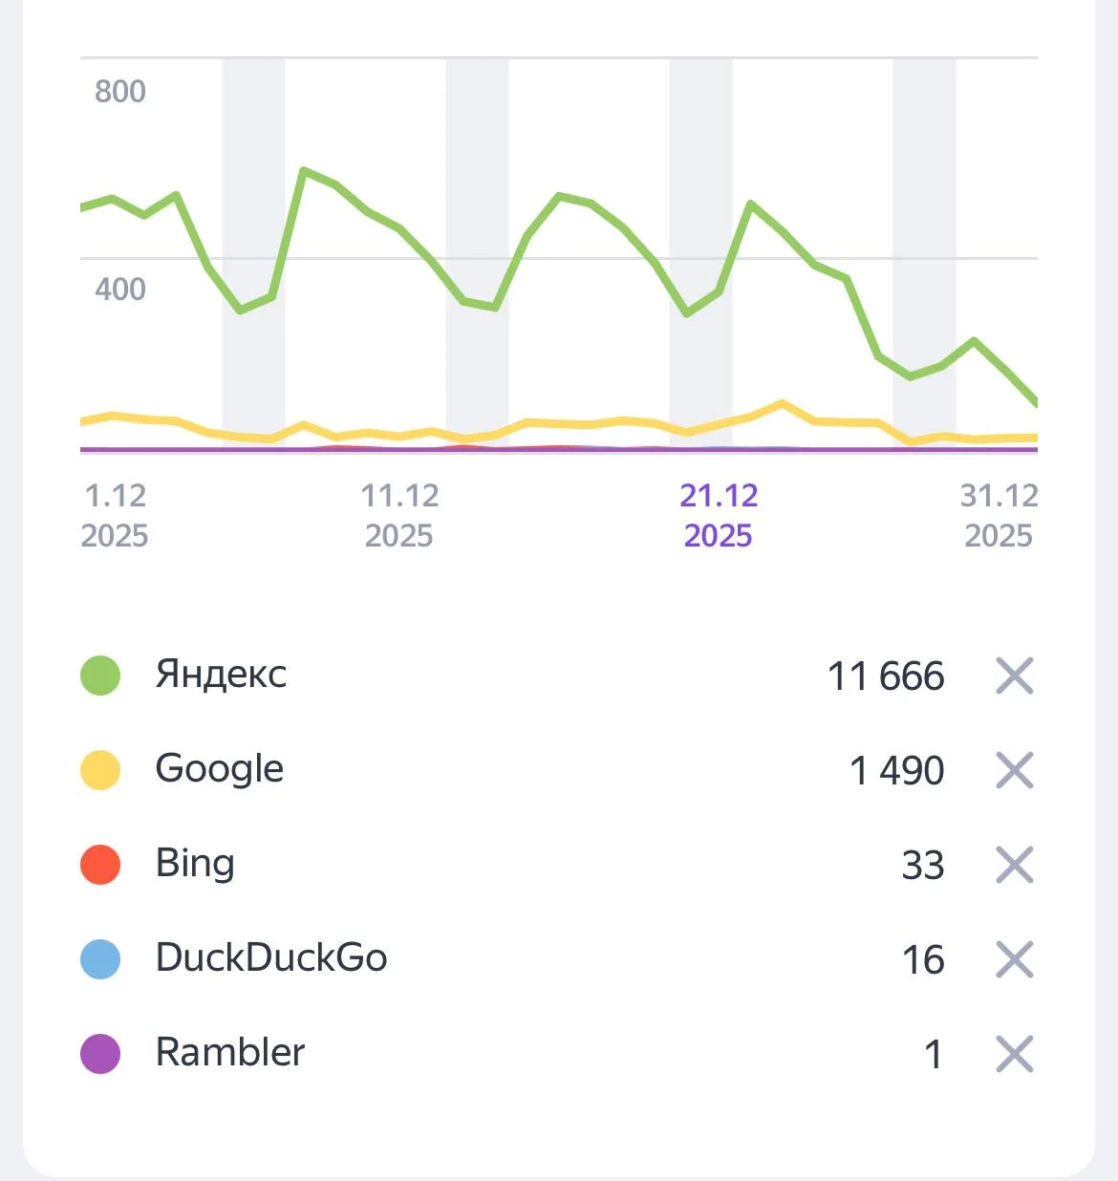Remove the Google series with its X icon
The image size is (1118, 1181).
point(1014,770)
